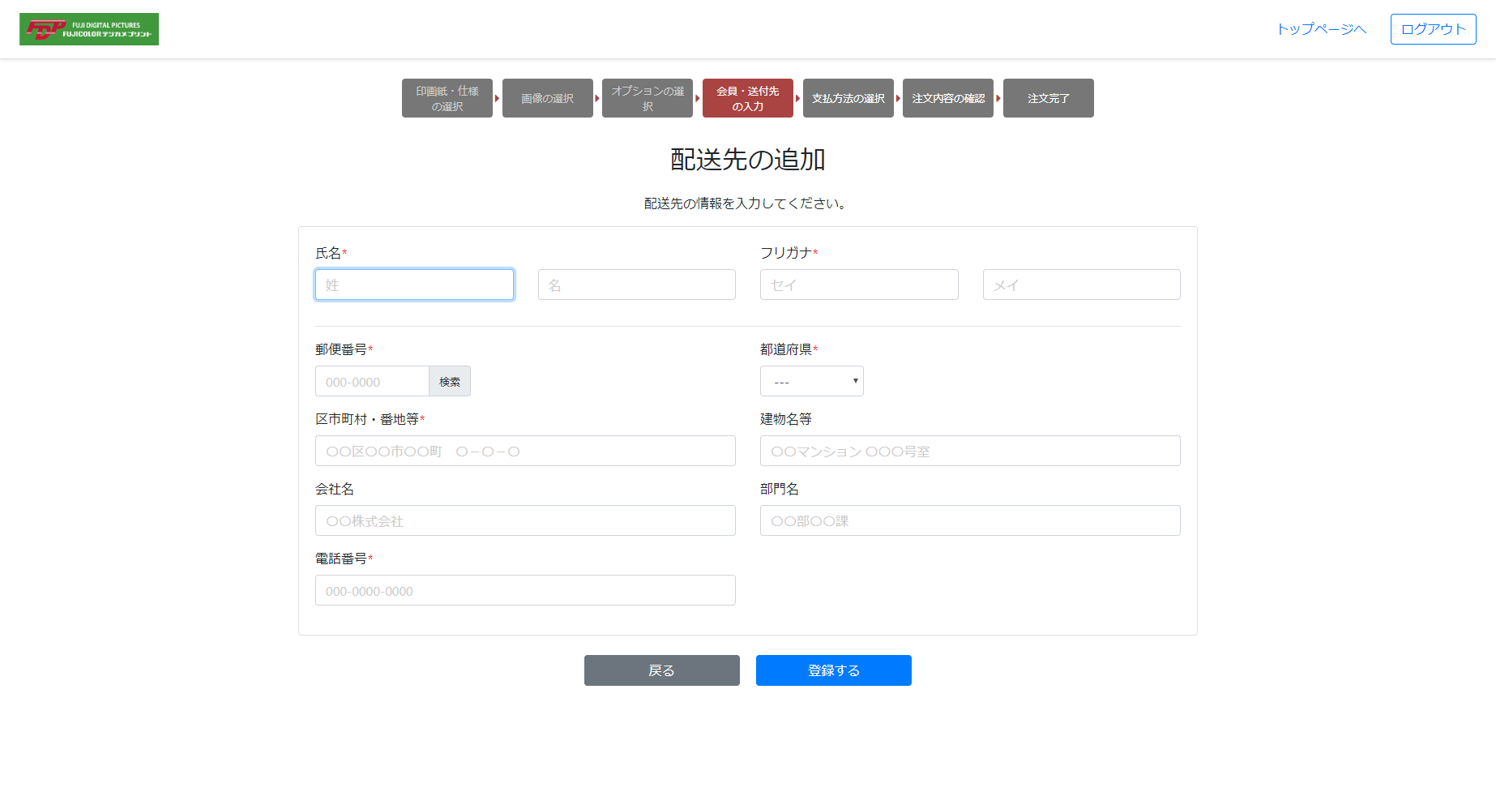Select the 会員・送付先の入力 step

[748, 98]
